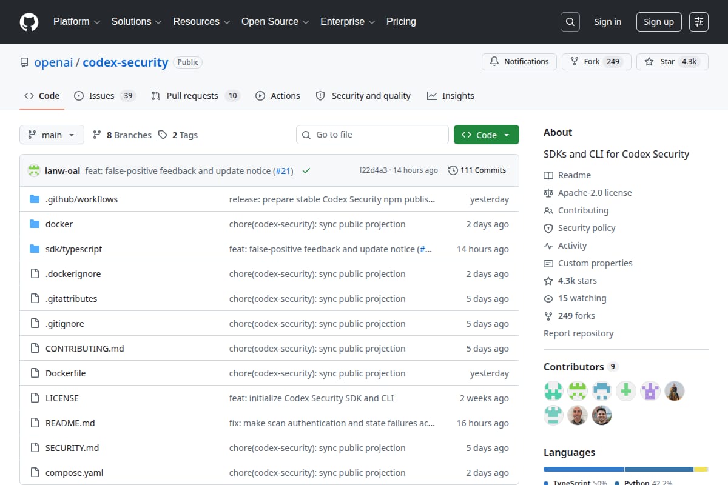The image size is (728, 485).
Task: Switch to the Actions tab
Action: (277, 96)
